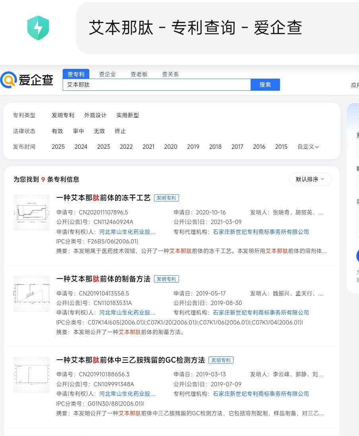Filter legal status by 终止
Viewport: 359px width, 436px height.
pos(120,131)
